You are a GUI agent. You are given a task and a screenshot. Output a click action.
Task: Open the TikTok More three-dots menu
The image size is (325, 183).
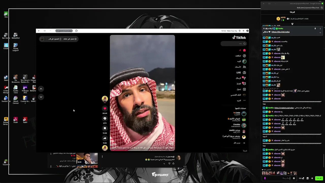tap(244, 100)
